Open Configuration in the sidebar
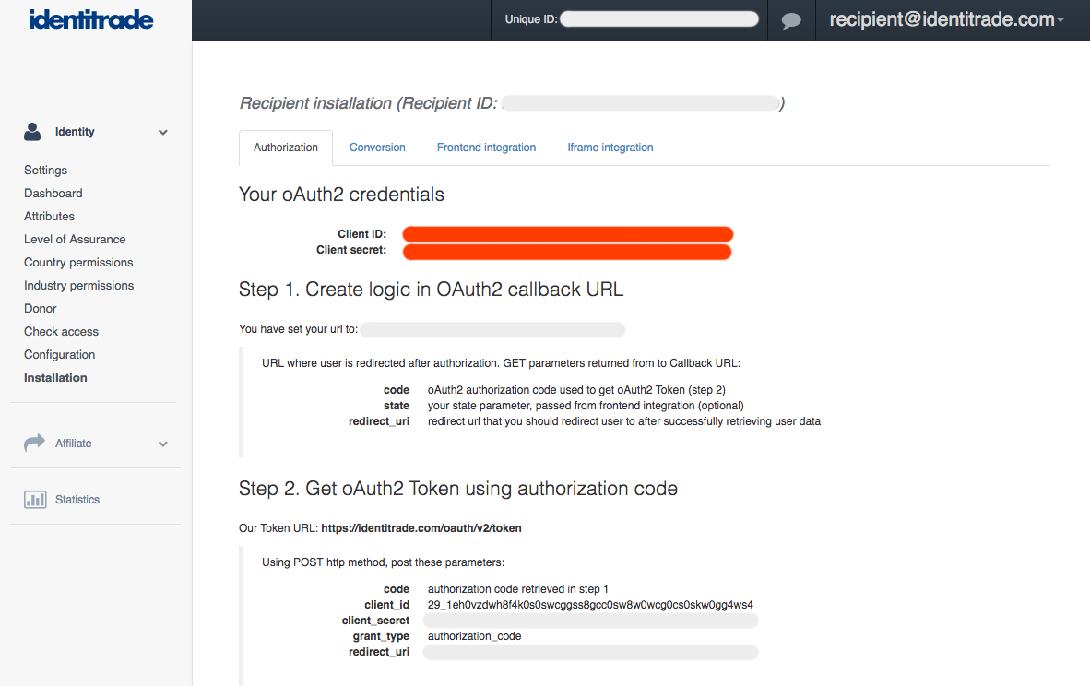Viewport: 1090px width, 686px height. [x=60, y=354]
